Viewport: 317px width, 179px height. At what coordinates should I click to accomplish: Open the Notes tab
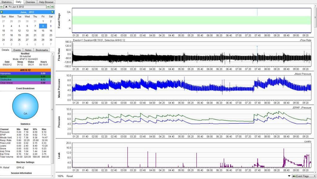pyautogui.click(x=28, y=50)
